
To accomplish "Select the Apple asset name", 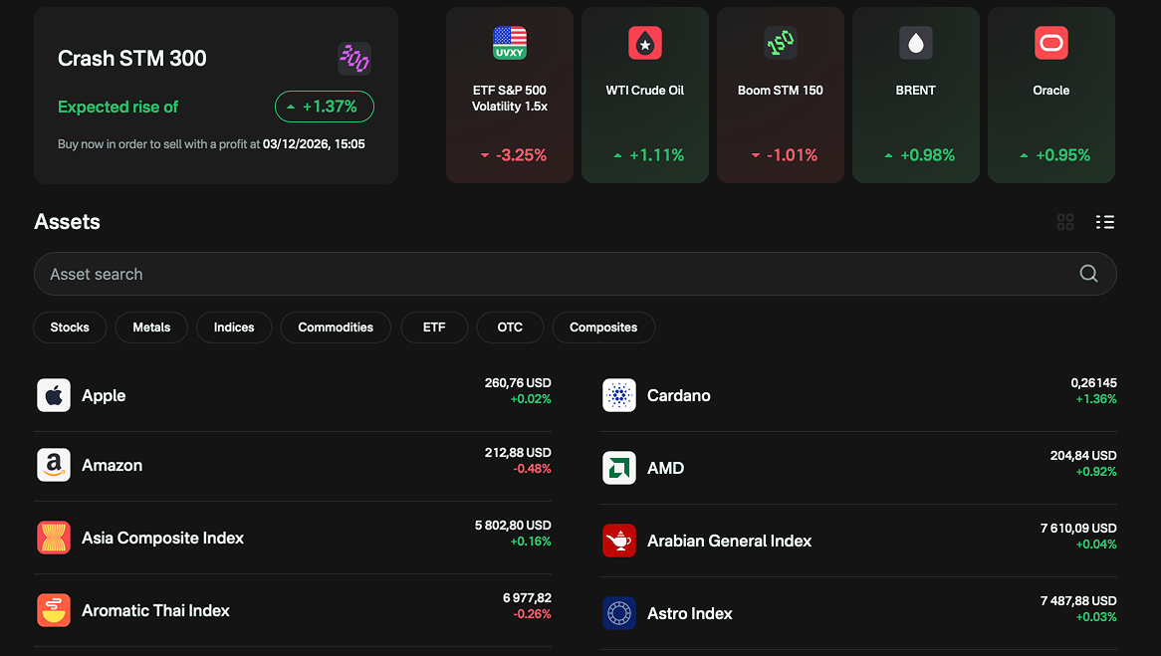I will tap(104, 395).
